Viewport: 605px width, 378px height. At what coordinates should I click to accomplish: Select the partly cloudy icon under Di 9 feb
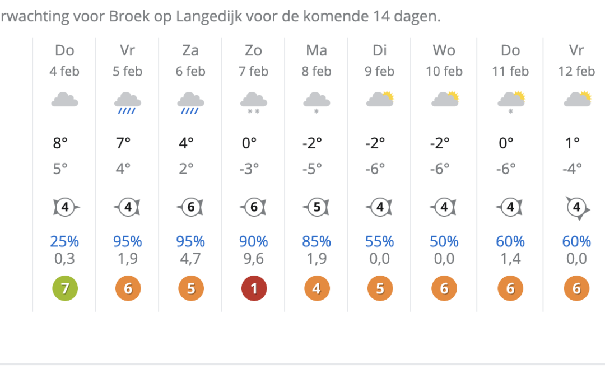click(379, 98)
